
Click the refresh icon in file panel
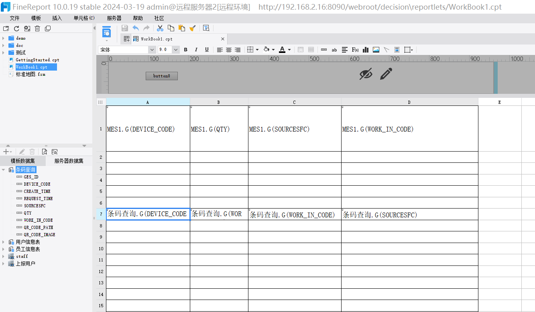[16, 28]
